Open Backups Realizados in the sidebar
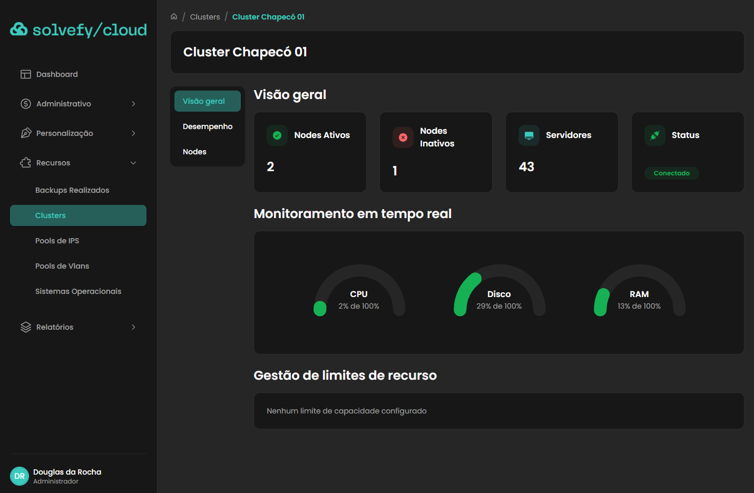Image resolution: width=754 pixels, height=493 pixels. click(x=78, y=190)
